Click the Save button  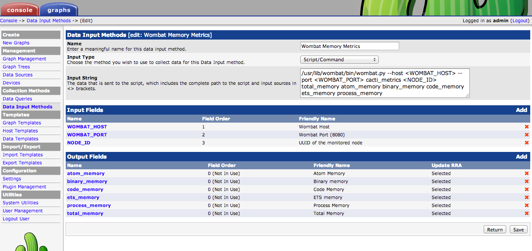[x=518, y=230]
